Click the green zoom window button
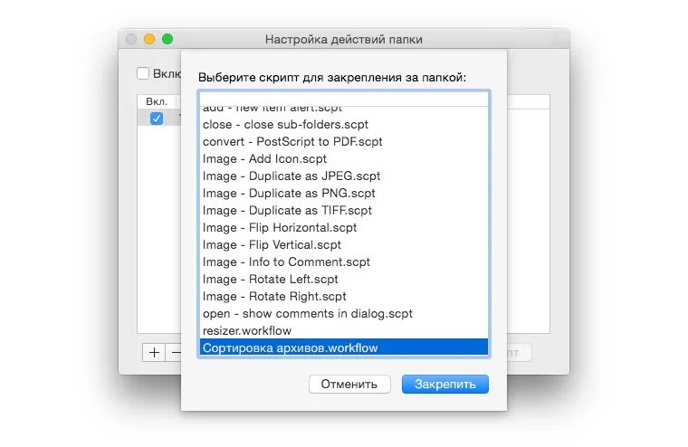The height and width of the screenshot is (447, 688). coord(167,39)
